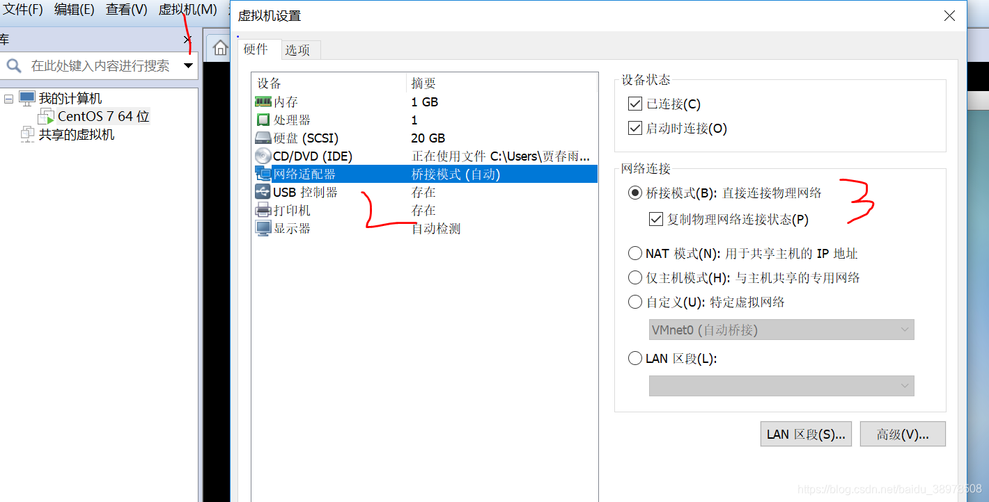This screenshot has height=502, width=989.
Task: Click the LAN Segments (LAN 区段(S)...) button
Action: tap(806, 435)
